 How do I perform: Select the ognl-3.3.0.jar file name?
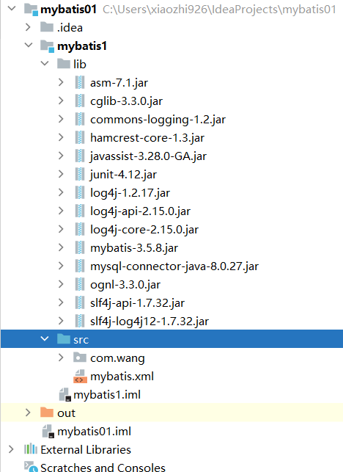125,285
